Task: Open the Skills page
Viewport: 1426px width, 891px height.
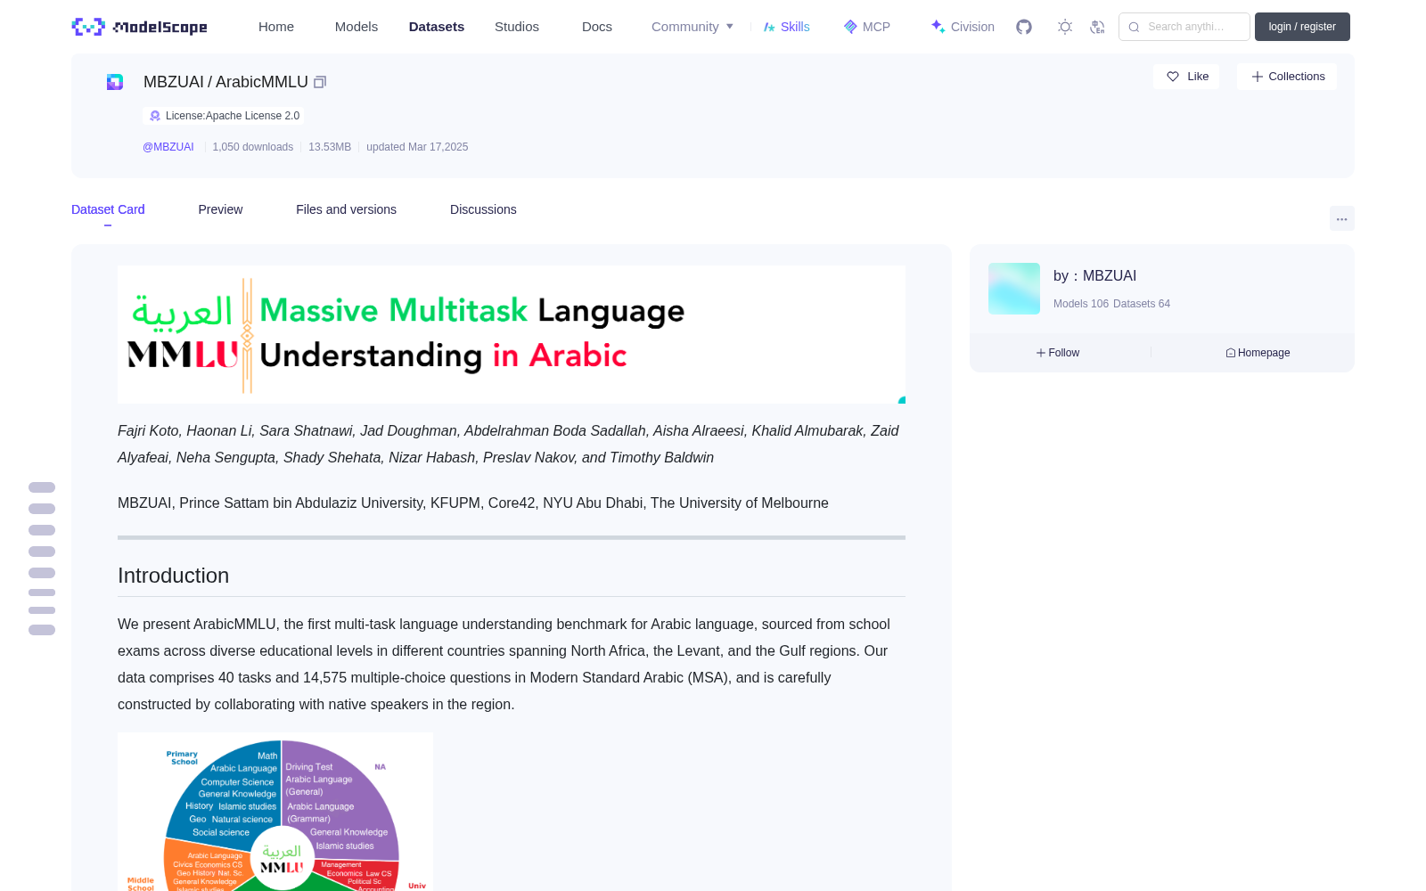Action: coord(787,27)
